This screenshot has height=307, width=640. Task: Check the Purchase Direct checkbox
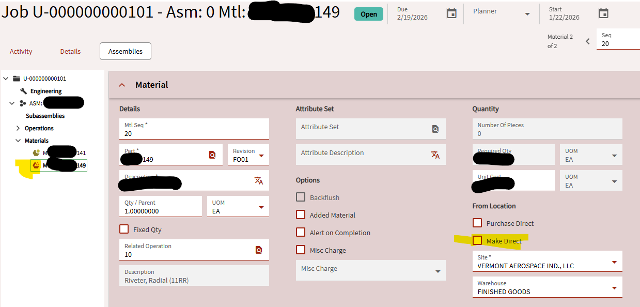477,223
